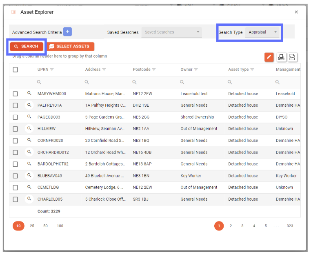
Task: Open the Search Type Appraisal dropdown
Action: click(x=262, y=32)
